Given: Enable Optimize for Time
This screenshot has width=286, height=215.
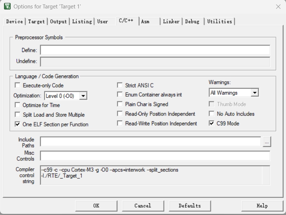Looking at the screenshot, I should coord(18,105).
